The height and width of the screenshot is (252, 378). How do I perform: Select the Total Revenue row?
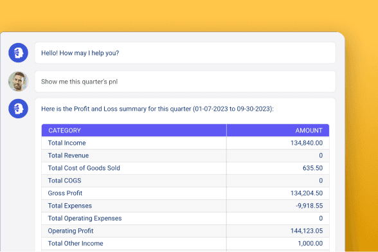pyautogui.click(x=185, y=156)
